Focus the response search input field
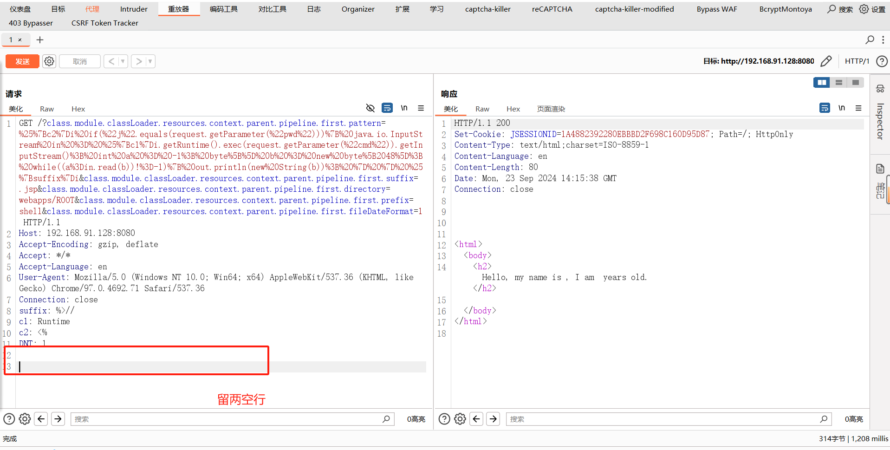This screenshot has height=450, width=890. (669, 419)
